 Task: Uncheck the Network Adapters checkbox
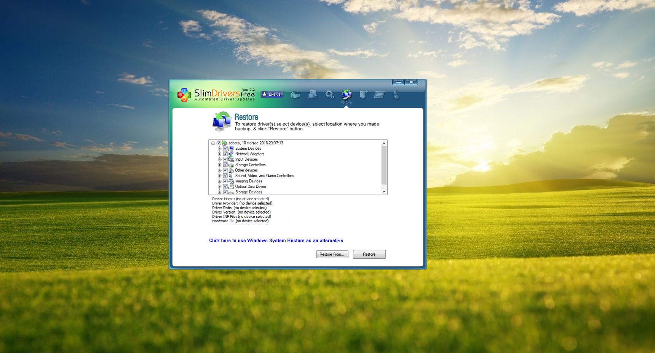(x=225, y=154)
